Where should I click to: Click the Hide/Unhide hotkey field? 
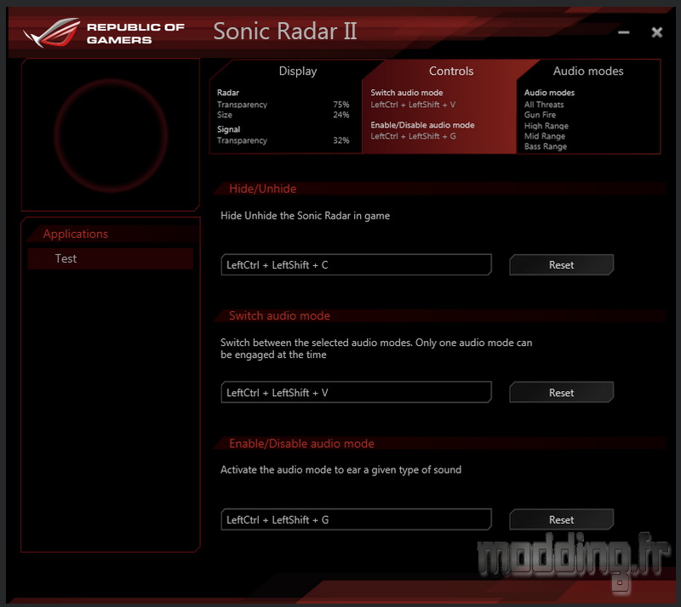tap(356, 264)
